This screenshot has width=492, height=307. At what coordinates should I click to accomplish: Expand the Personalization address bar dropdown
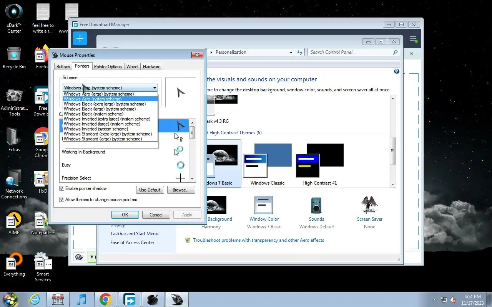coord(291,52)
